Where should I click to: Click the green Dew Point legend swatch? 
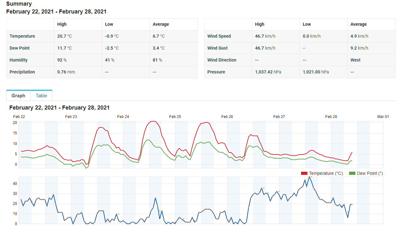[x=352, y=173]
